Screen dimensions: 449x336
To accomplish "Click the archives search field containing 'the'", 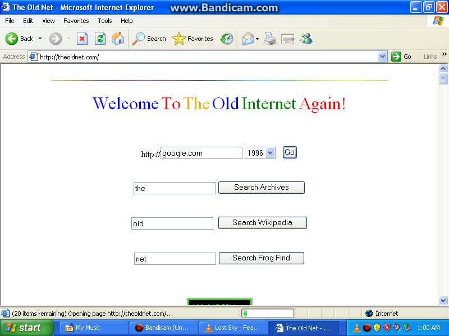I will click(x=175, y=188).
